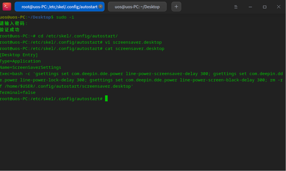Click the '[Desktop Entry]' output line
Viewport: 286px width, 171px height.
[x=19, y=55]
